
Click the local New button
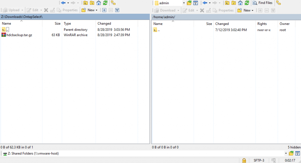pyautogui.click(x=88, y=10)
